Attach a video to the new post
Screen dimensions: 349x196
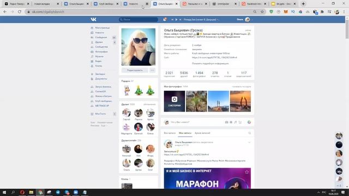[231, 122]
